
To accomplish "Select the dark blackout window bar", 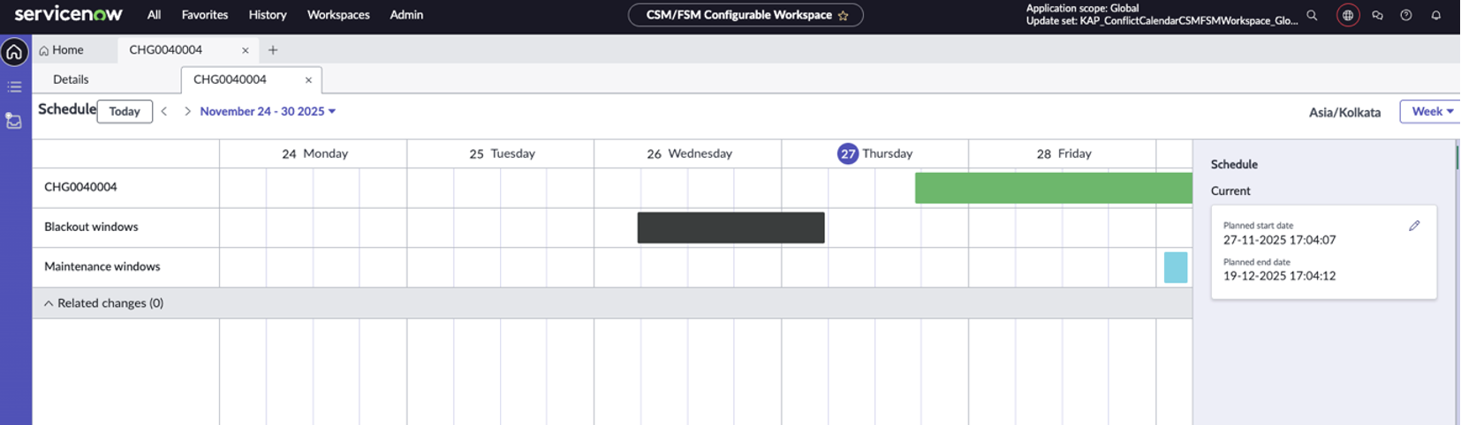I will tap(730, 227).
